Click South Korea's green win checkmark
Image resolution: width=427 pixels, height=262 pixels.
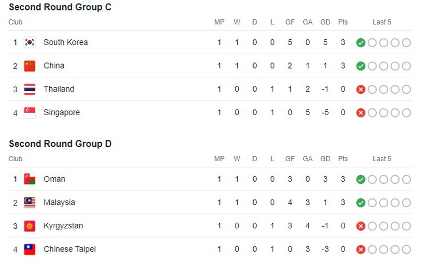coord(361,43)
